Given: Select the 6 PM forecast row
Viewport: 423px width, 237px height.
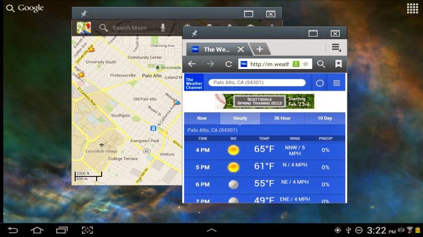Looking at the screenshot, I should [x=264, y=185].
